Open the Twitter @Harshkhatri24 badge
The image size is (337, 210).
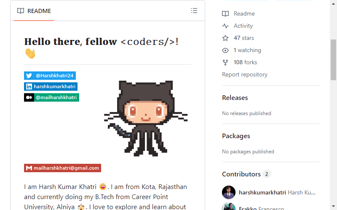(x=50, y=76)
